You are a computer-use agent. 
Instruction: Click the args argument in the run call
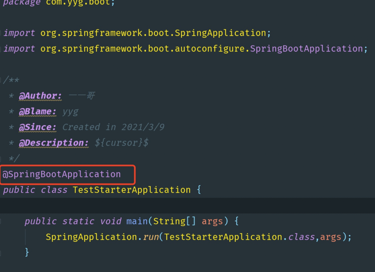point(331,238)
